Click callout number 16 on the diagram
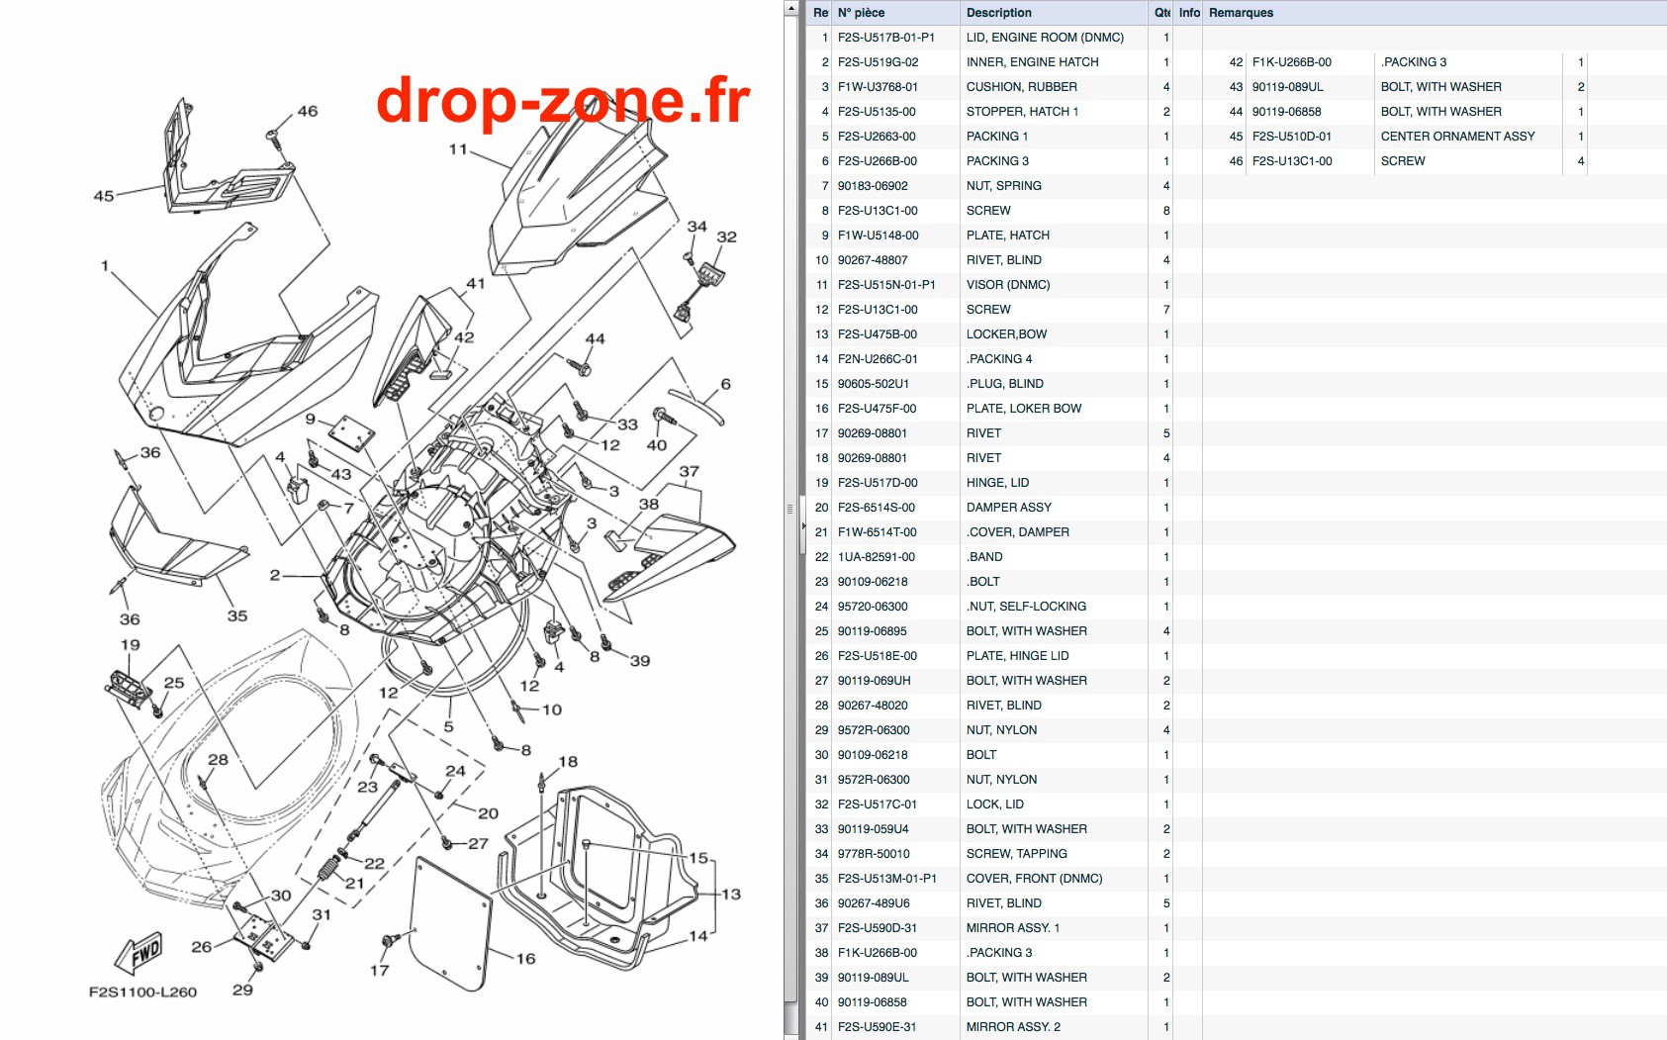The width and height of the screenshot is (1667, 1040). (x=525, y=958)
